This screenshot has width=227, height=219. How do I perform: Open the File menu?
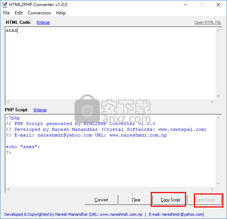click(6, 13)
